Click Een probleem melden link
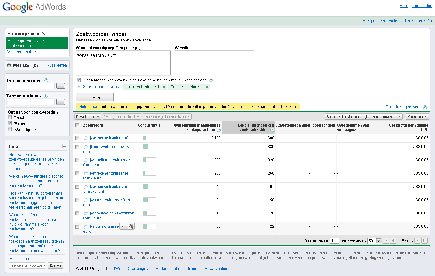This screenshot has width=435, height=276. click(382, 21)
